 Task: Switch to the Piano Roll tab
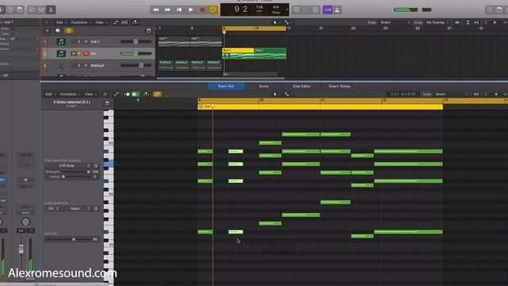226,87
